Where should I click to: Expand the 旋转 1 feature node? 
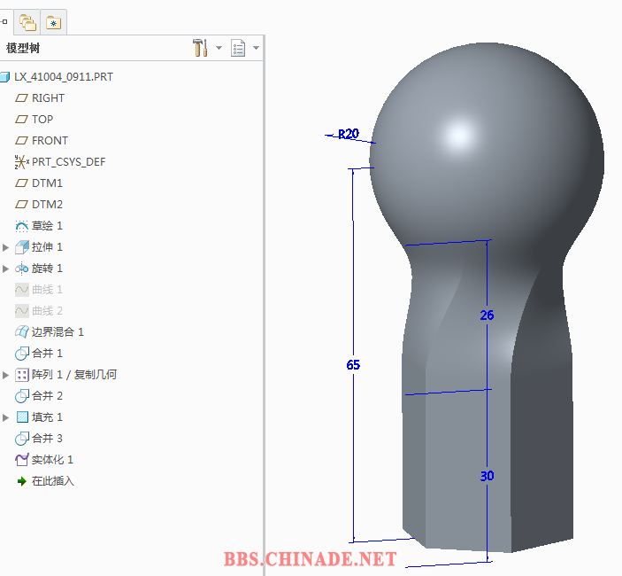point(6,269)
